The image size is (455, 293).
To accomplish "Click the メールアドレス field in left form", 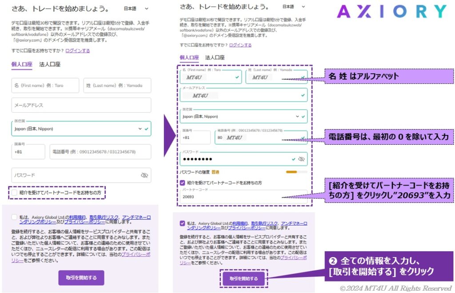I will click(x=81, y=105).
